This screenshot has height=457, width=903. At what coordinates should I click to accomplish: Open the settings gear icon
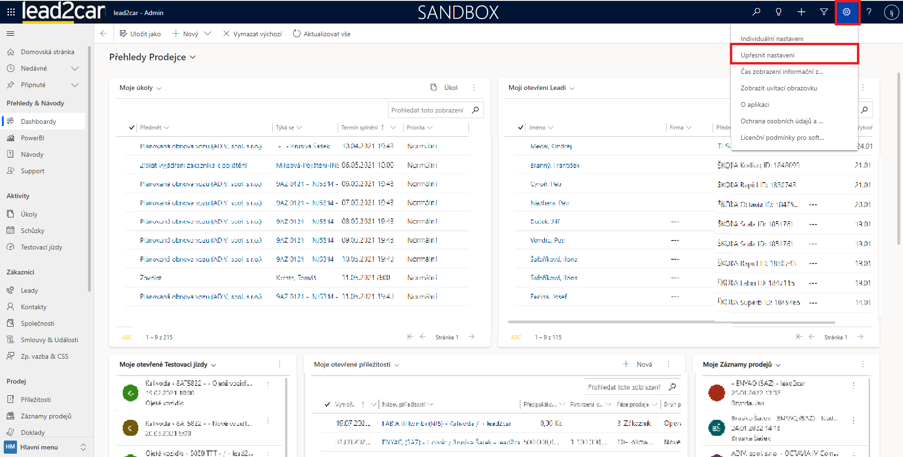(847, 12)
